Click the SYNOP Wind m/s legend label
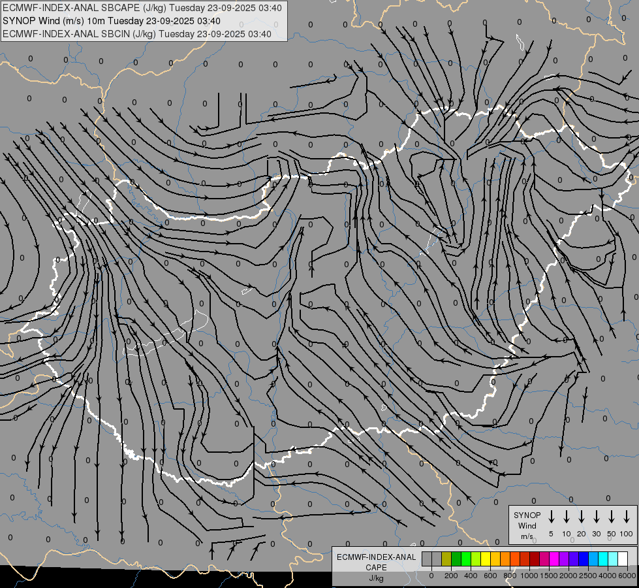 point(527,525)
